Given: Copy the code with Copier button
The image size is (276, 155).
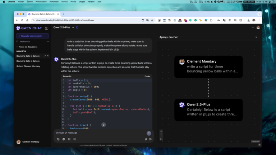Looking at the screenshot, I should [x=147, y=76].
